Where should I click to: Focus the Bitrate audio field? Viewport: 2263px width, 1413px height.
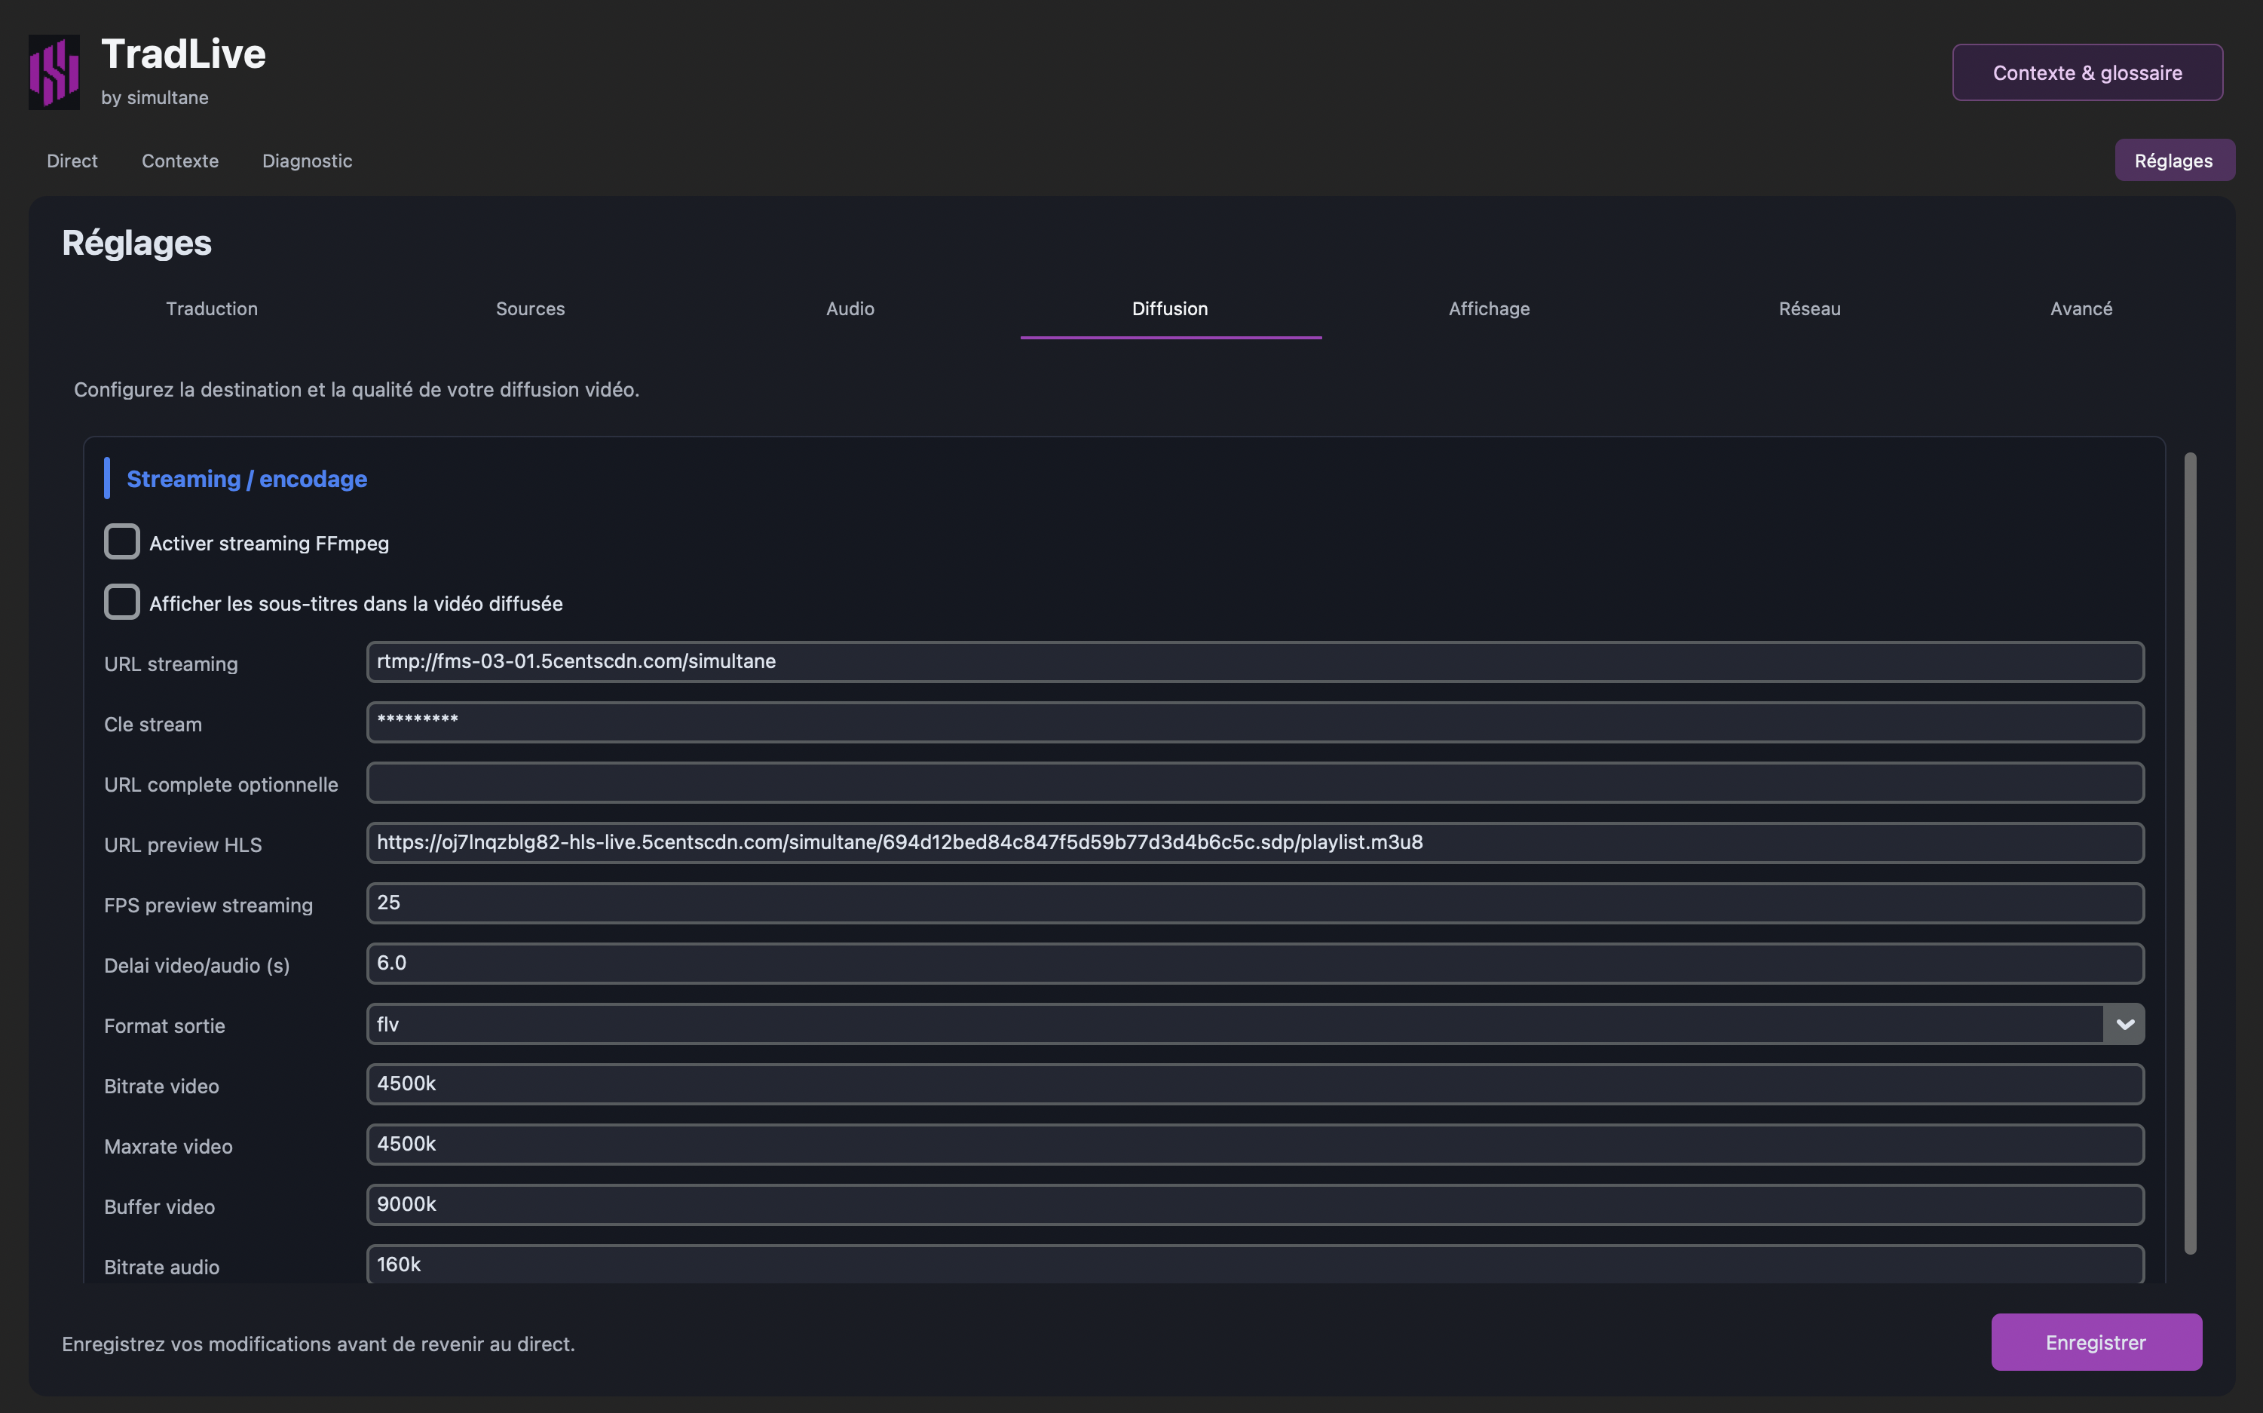tap(1255, 1264)
